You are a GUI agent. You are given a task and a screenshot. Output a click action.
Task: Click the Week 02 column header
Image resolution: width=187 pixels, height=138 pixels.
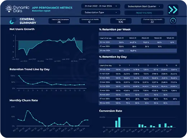(x=145, y=38)
